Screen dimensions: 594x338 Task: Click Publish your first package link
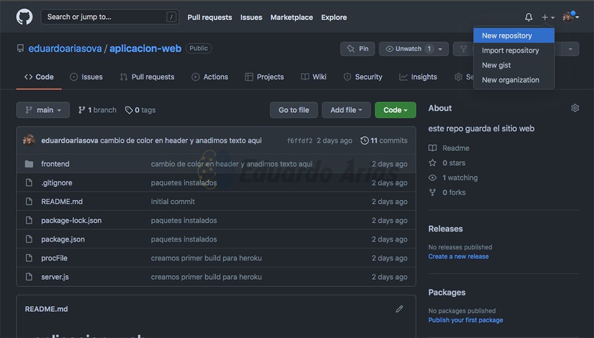click(x=465, y=320)
